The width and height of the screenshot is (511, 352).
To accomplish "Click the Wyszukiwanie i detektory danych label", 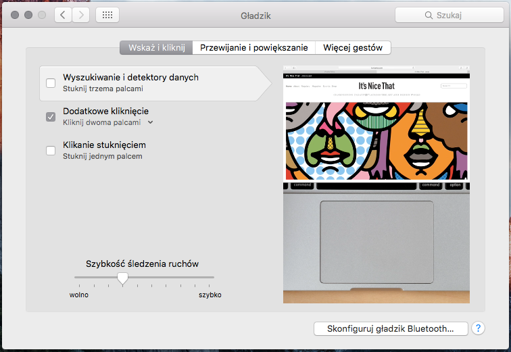I will (x=130, y=77).
